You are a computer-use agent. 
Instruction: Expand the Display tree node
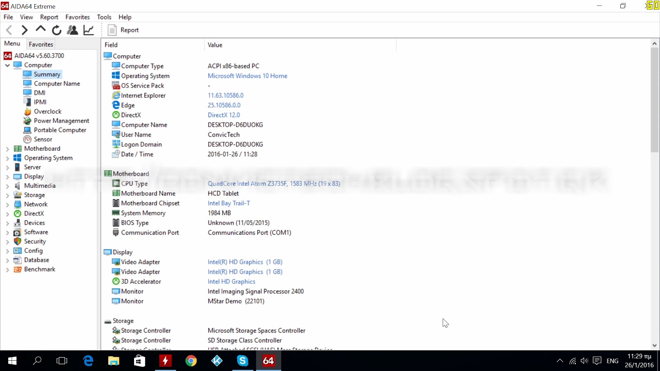pos(7,176)
